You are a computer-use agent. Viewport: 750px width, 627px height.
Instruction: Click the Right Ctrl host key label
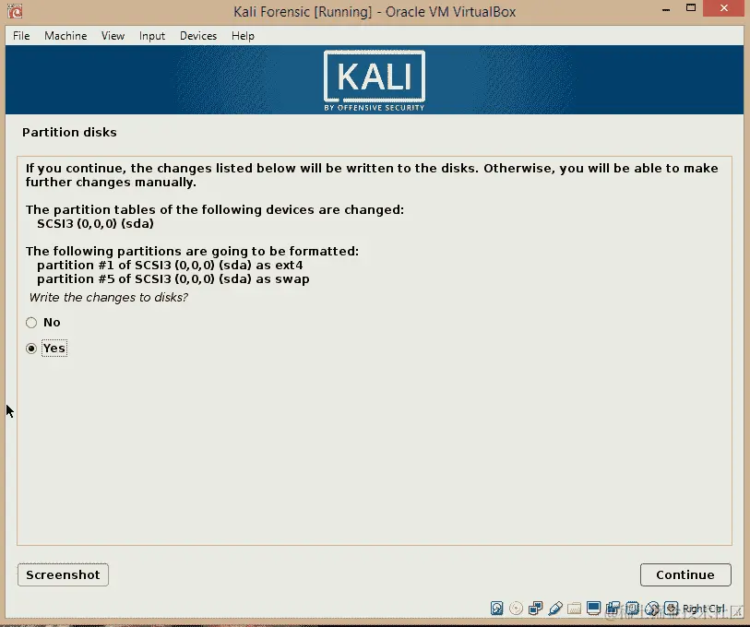pos(703,609)
